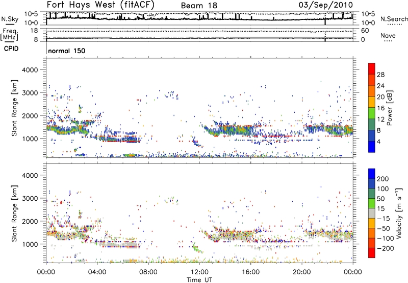Click the '28' power colorbar value
This screenshot has height=283, width=408.
click(380, 75)
